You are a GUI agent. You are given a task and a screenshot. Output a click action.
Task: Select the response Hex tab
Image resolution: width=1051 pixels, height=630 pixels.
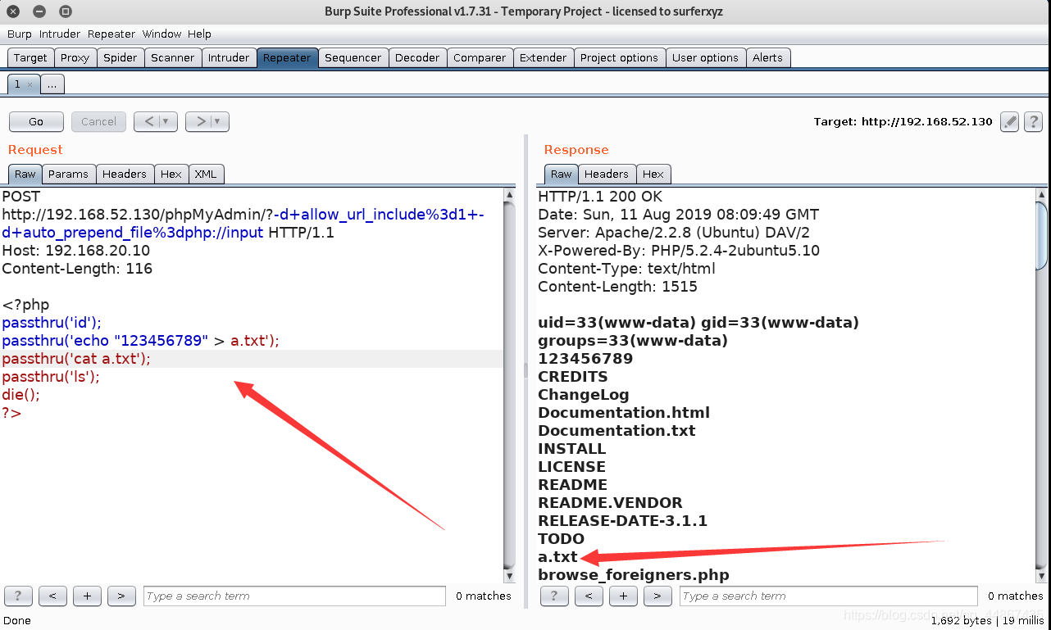(x=653, y=174)
